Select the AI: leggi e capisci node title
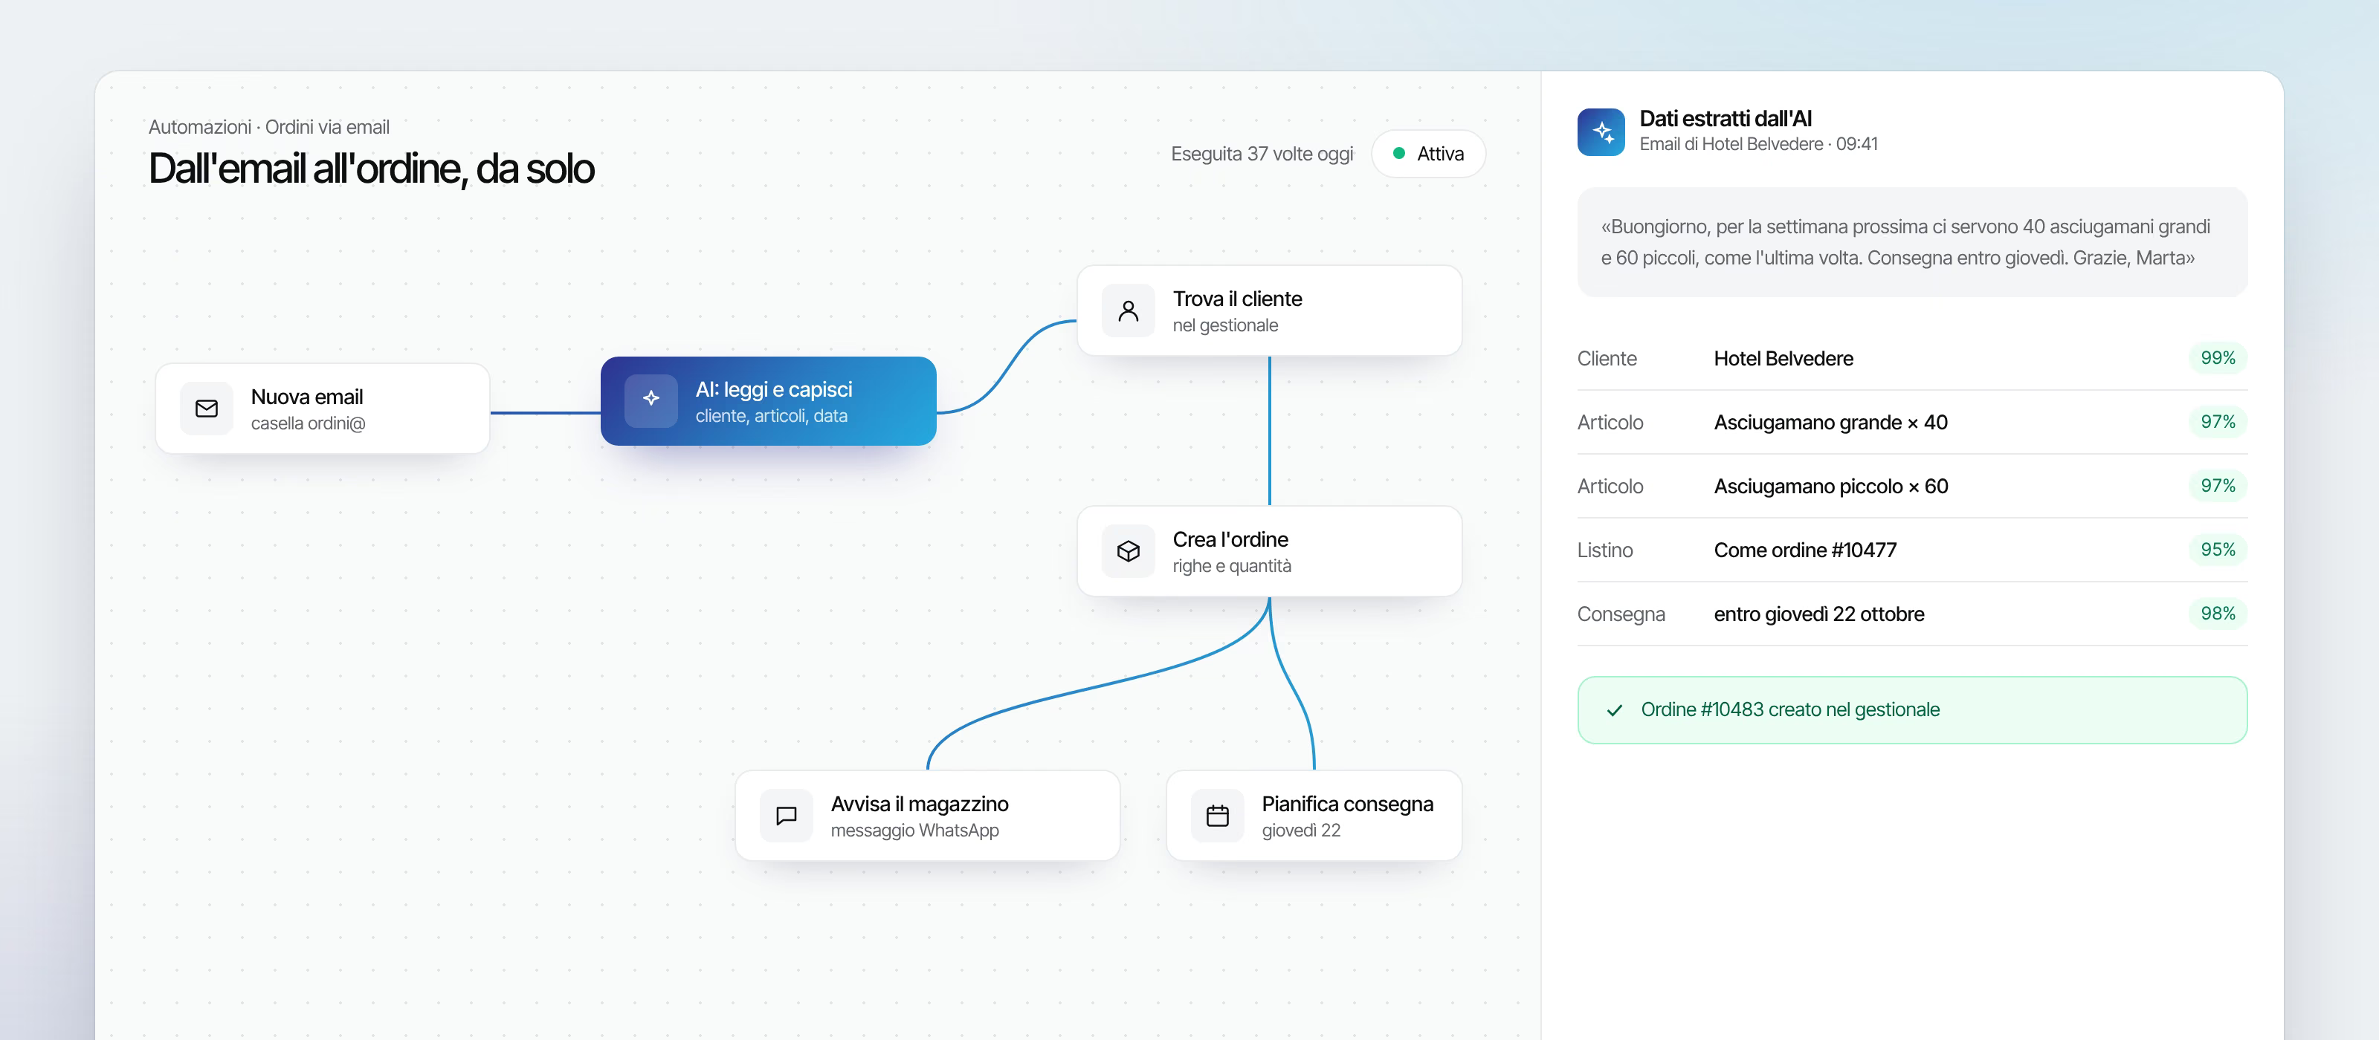The width and height of the screenshot is (2379, 1040). tap(773, 389)
